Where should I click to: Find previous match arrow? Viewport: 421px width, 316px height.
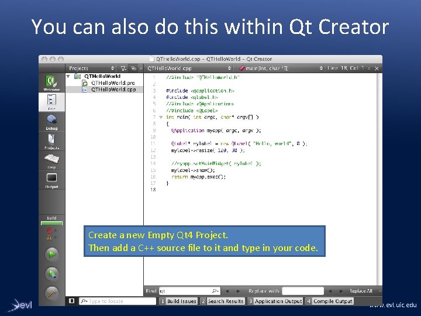tap(227, 291)
